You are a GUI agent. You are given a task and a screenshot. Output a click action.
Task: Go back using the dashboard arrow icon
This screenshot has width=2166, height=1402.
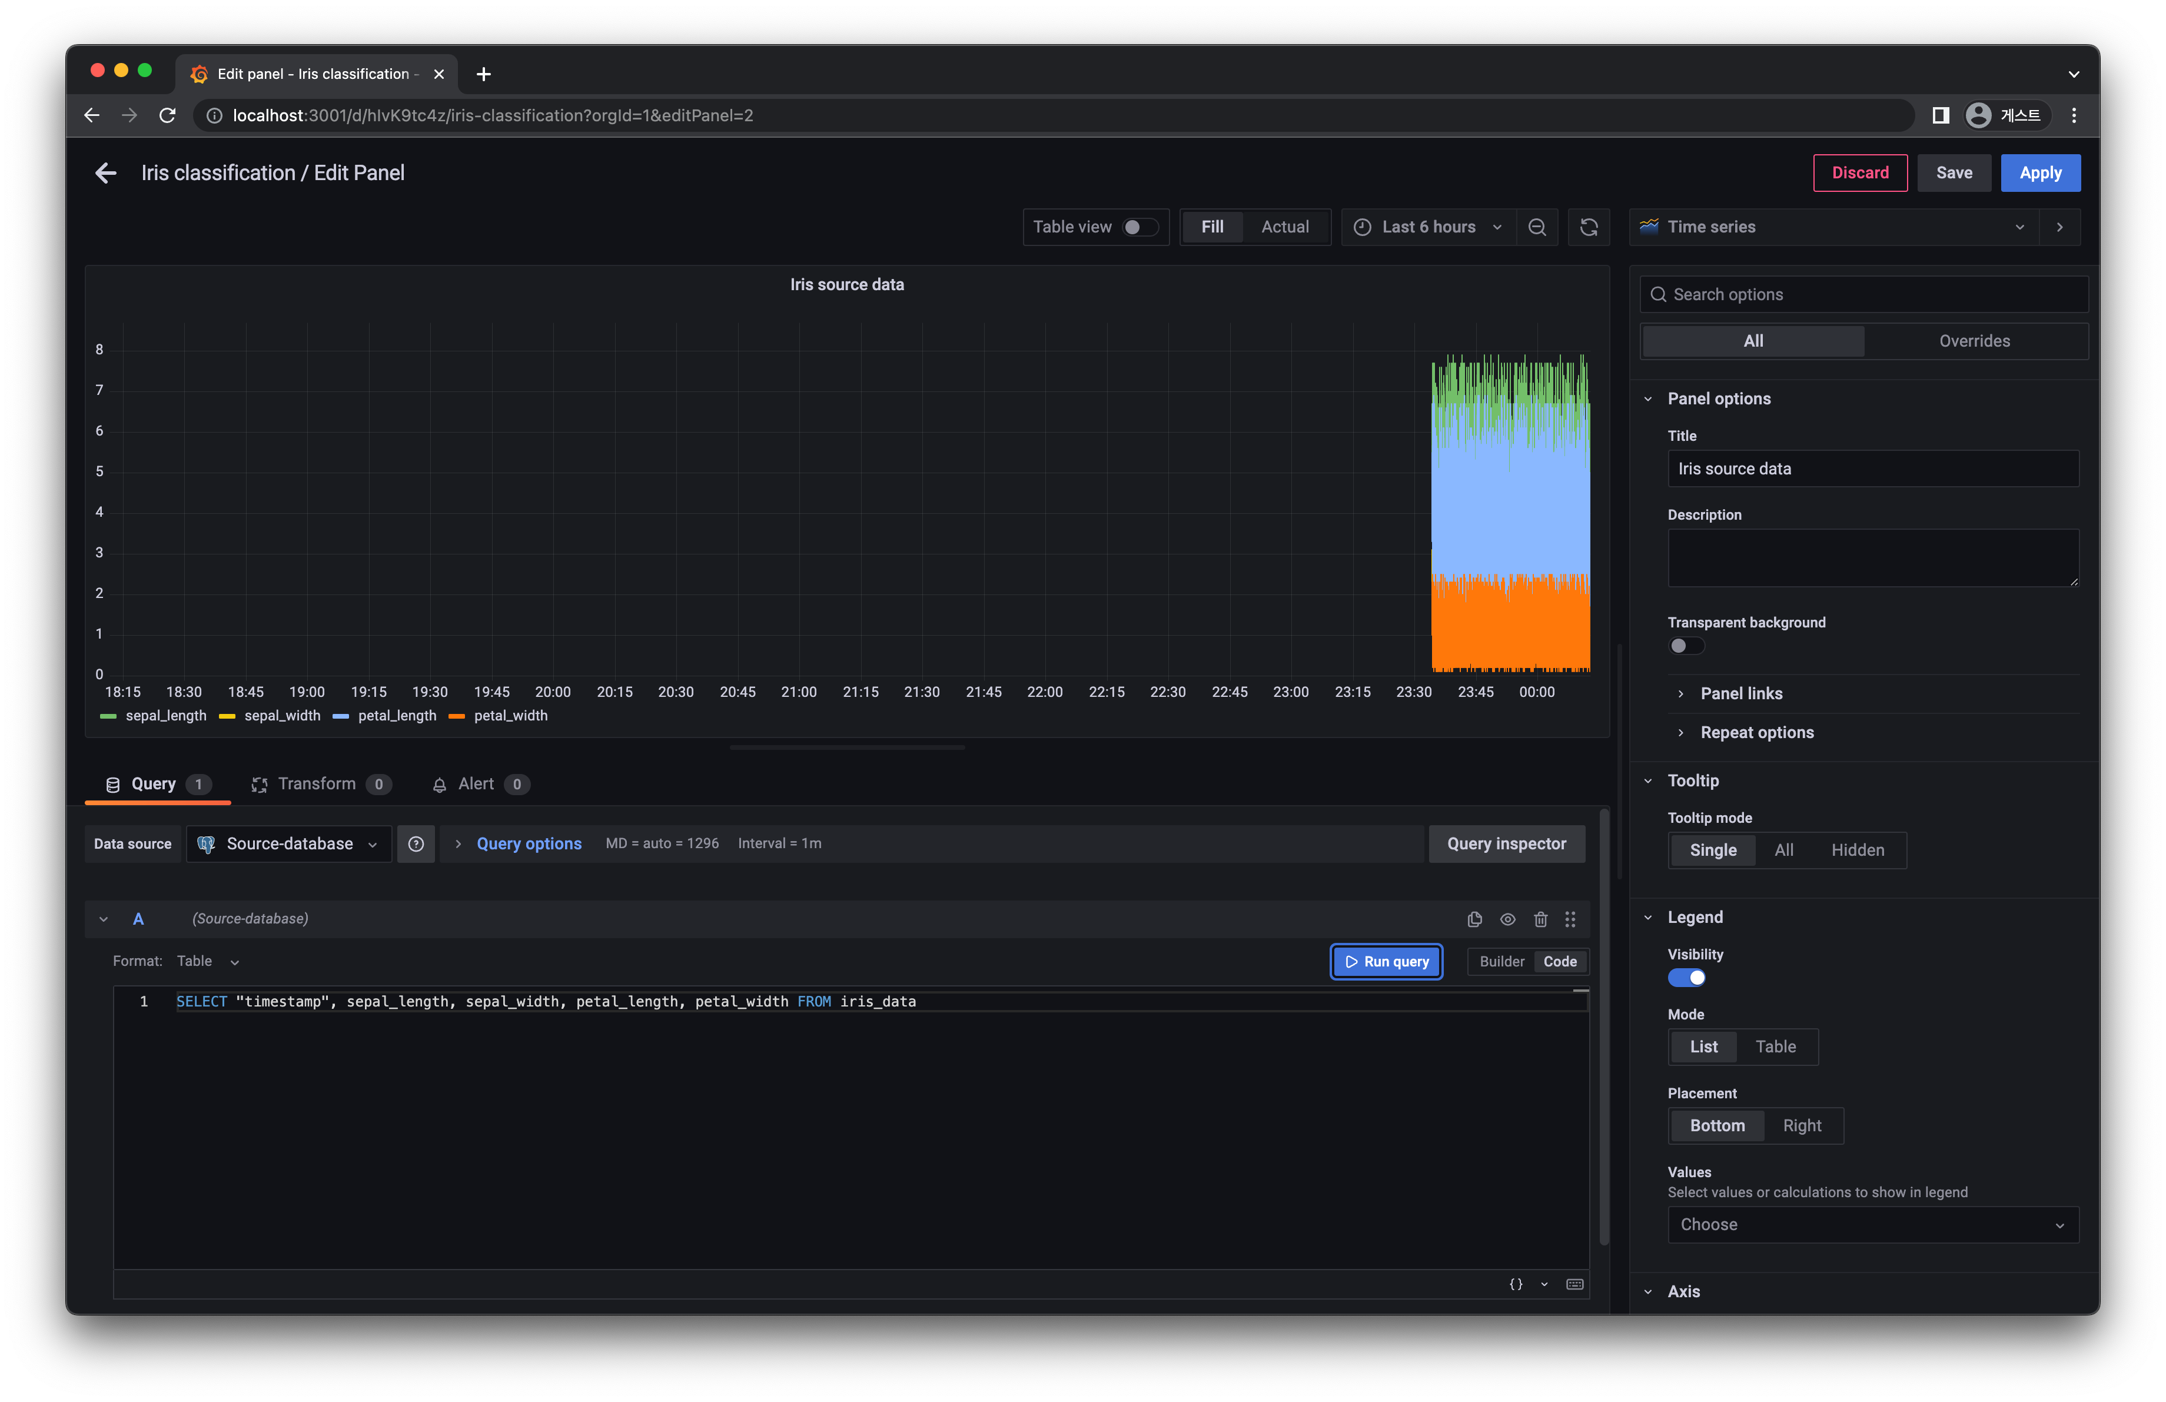(105, 173)
